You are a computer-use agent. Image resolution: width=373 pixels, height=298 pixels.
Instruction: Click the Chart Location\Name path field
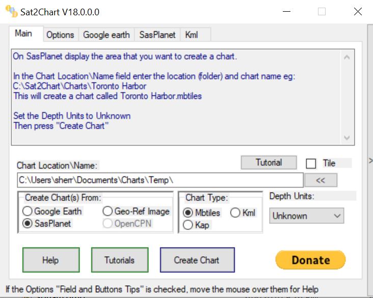[x=160, y=180]
